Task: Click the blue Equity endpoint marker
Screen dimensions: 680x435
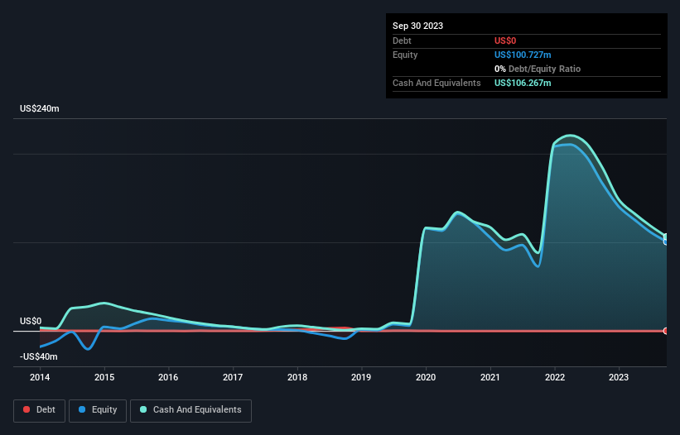Action: pos(666,241)
